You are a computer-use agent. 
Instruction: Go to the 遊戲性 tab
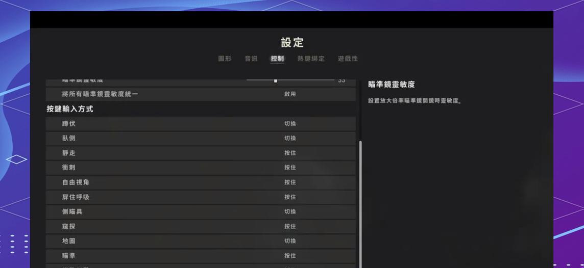(348, 59)
